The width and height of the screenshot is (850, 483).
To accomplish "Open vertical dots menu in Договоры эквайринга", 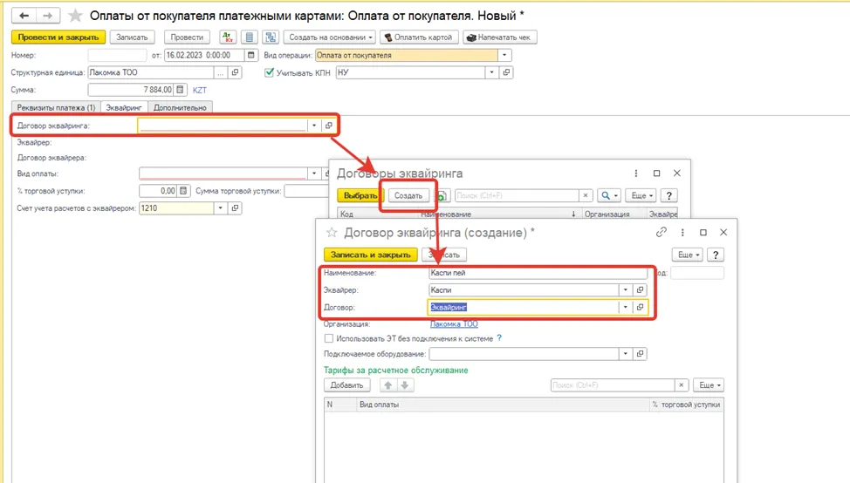I will pyautogui.click(x=636, y=173).
